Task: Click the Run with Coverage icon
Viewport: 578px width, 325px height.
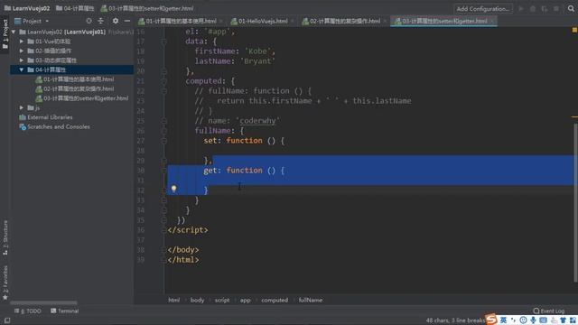Action: [x=545, y=8]
